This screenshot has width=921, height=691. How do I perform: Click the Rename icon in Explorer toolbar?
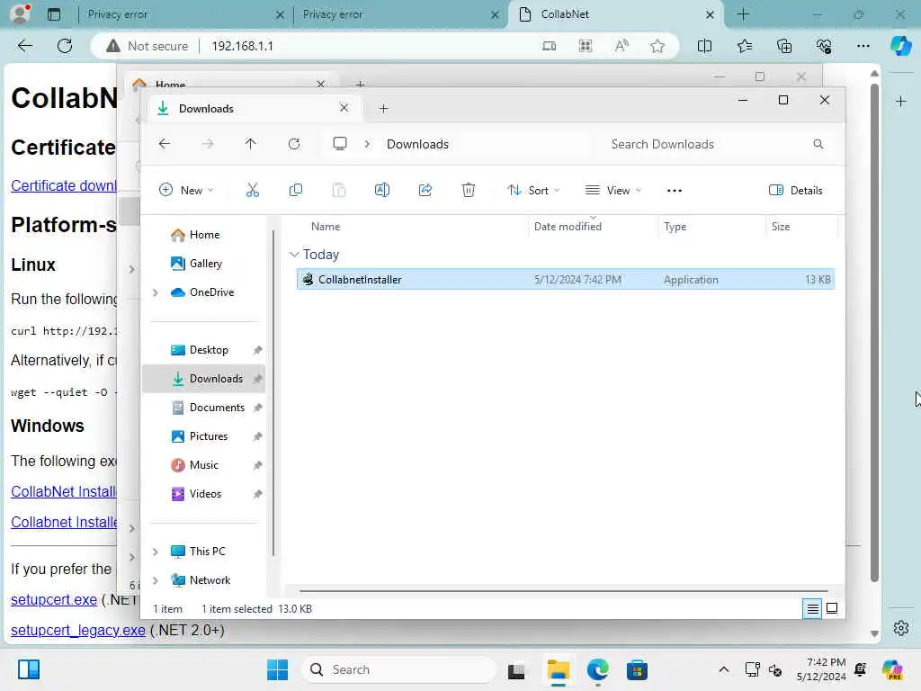[x=381, y=190]
